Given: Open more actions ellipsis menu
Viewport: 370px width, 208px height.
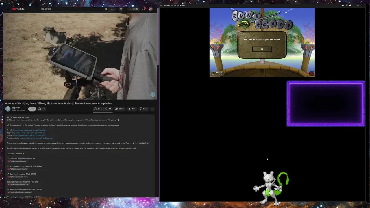Looking at the screenshot, I should tap(152, 109).
